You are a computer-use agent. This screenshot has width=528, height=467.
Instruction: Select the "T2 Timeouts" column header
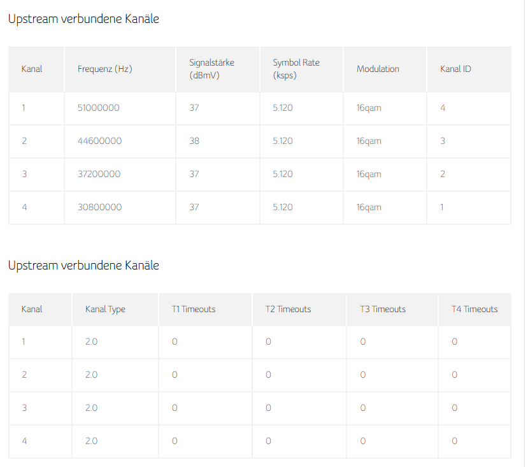point(288,309)
